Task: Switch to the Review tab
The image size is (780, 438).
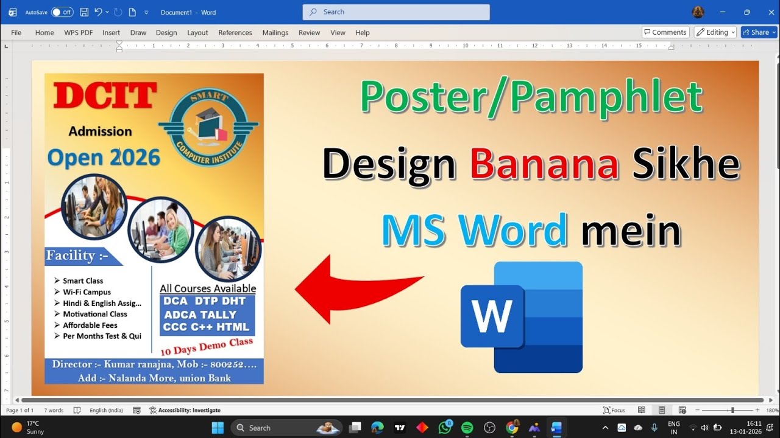Action: [x=310, y=33]
